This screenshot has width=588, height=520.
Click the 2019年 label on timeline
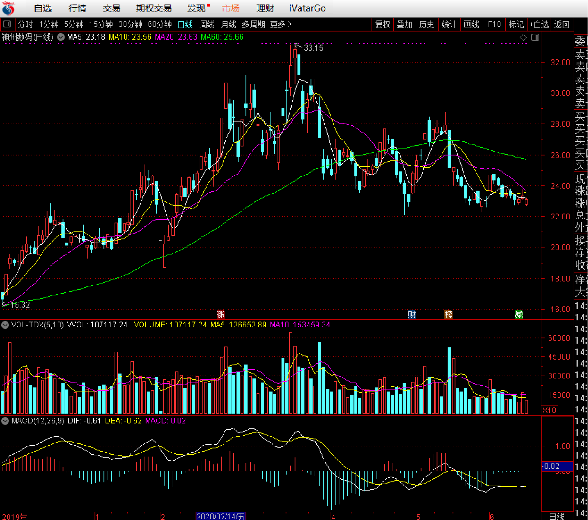pyautogui.click(x=15, y=516)
